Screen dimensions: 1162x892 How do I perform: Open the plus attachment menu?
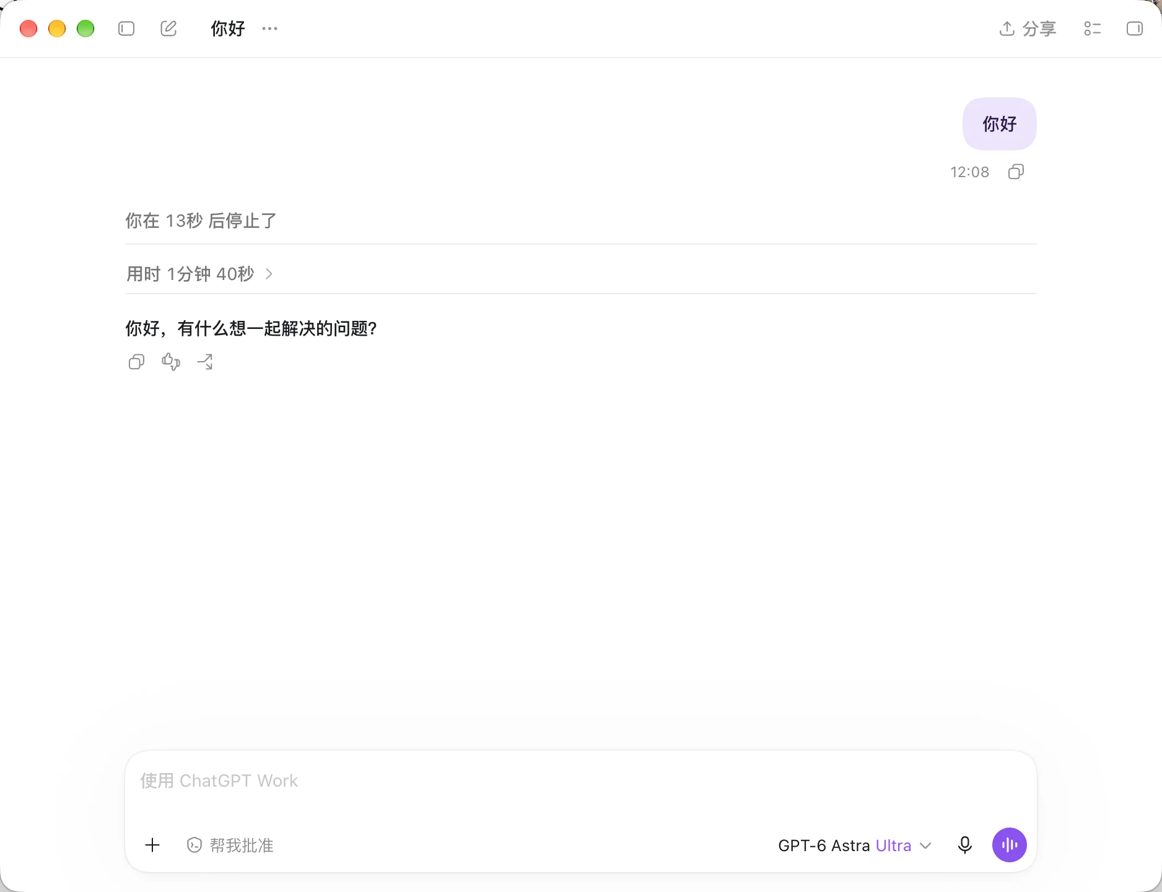pyautogui.click(x=152, y=845)
